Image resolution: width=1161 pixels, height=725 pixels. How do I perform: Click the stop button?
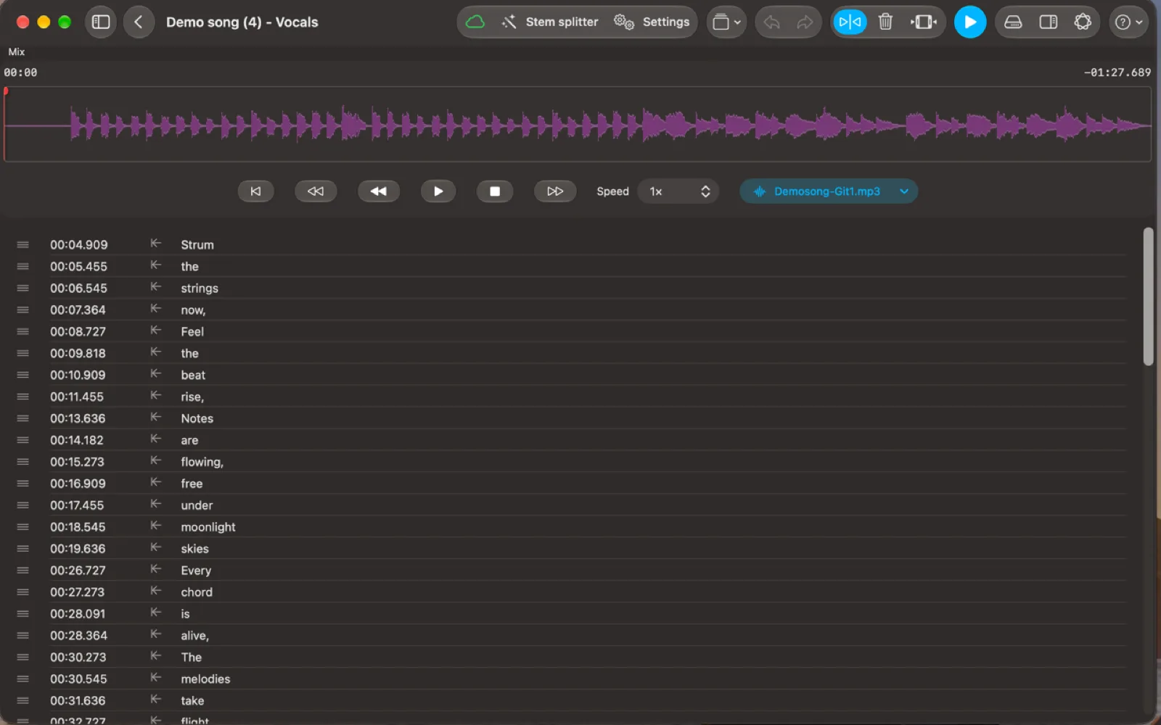pos(495,191)
